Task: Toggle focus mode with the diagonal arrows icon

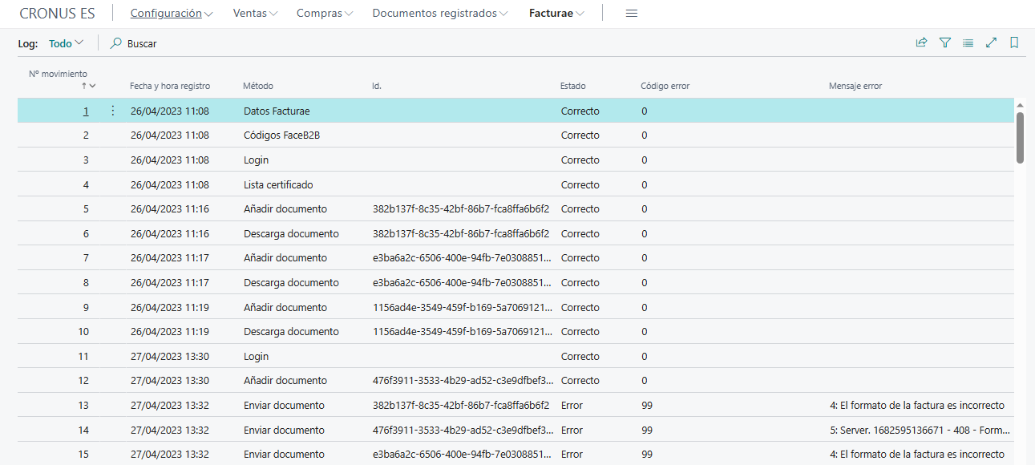Action: [x=991, y=42]
